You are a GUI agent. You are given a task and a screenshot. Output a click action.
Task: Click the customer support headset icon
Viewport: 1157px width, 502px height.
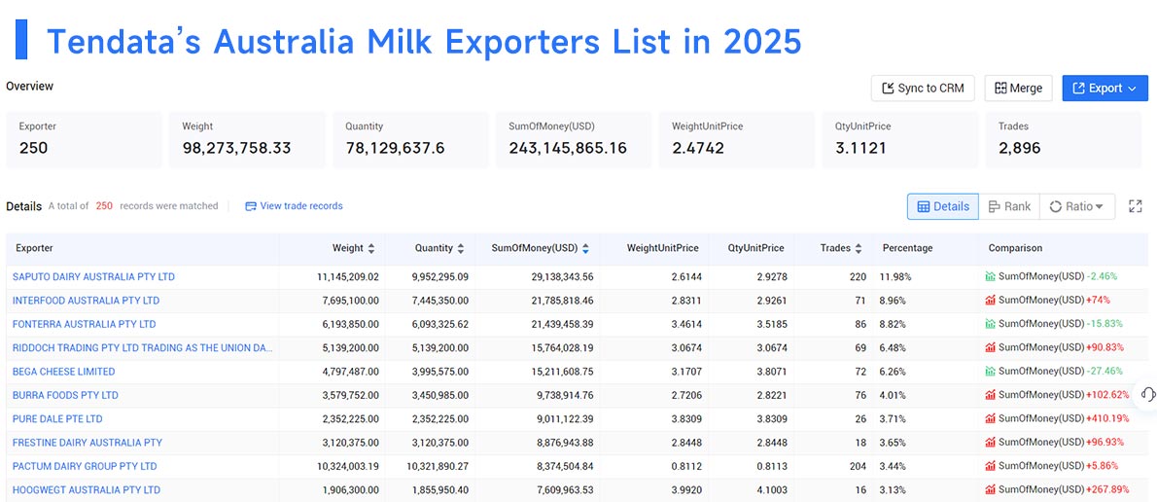(x=1148, y=394)
